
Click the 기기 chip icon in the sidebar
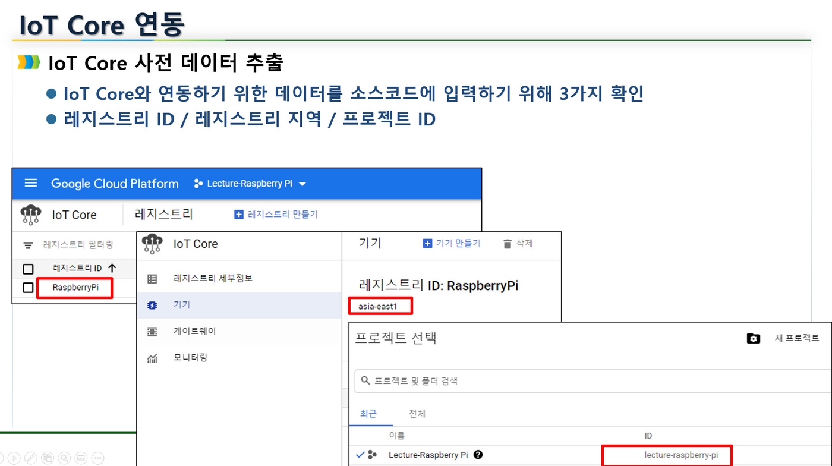(152, 305)
